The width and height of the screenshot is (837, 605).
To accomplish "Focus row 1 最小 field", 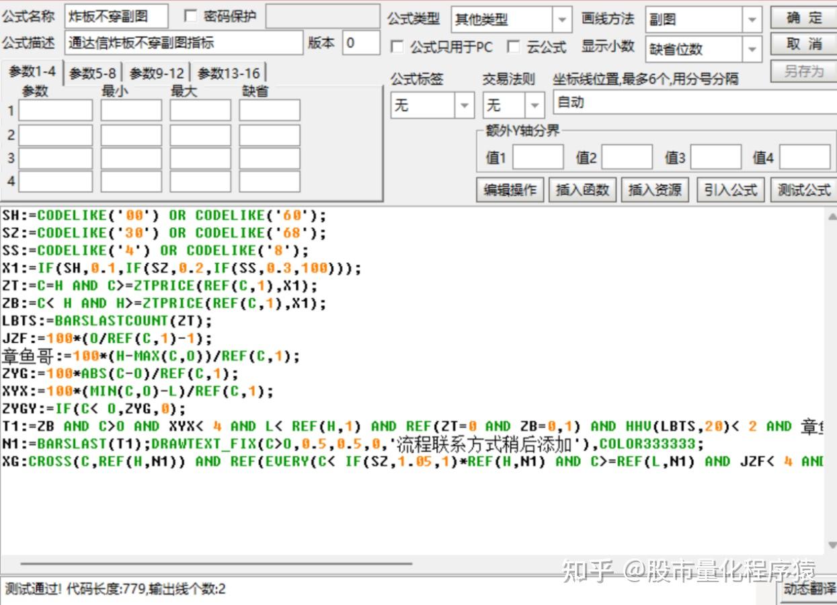I will point(132,110).
